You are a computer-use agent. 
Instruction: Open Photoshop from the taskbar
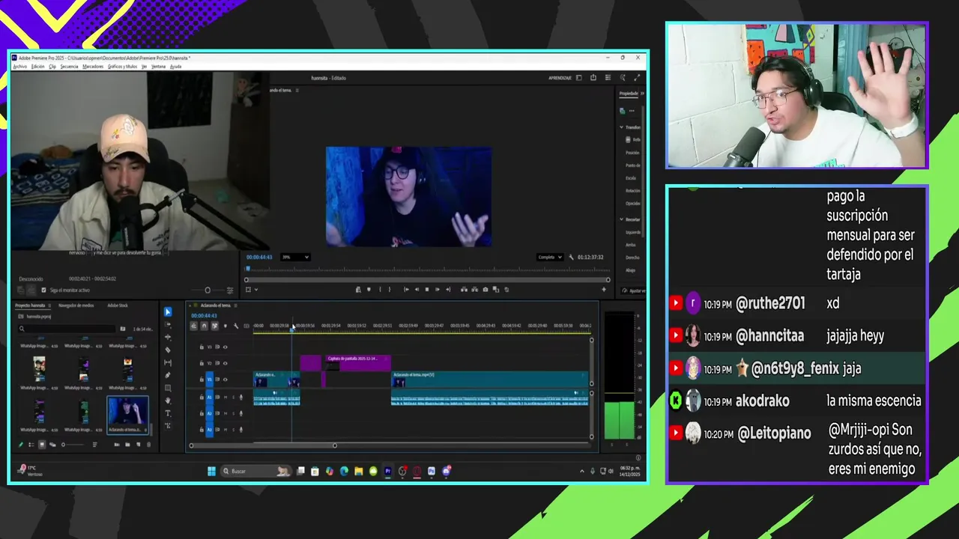tap(432, 471)
